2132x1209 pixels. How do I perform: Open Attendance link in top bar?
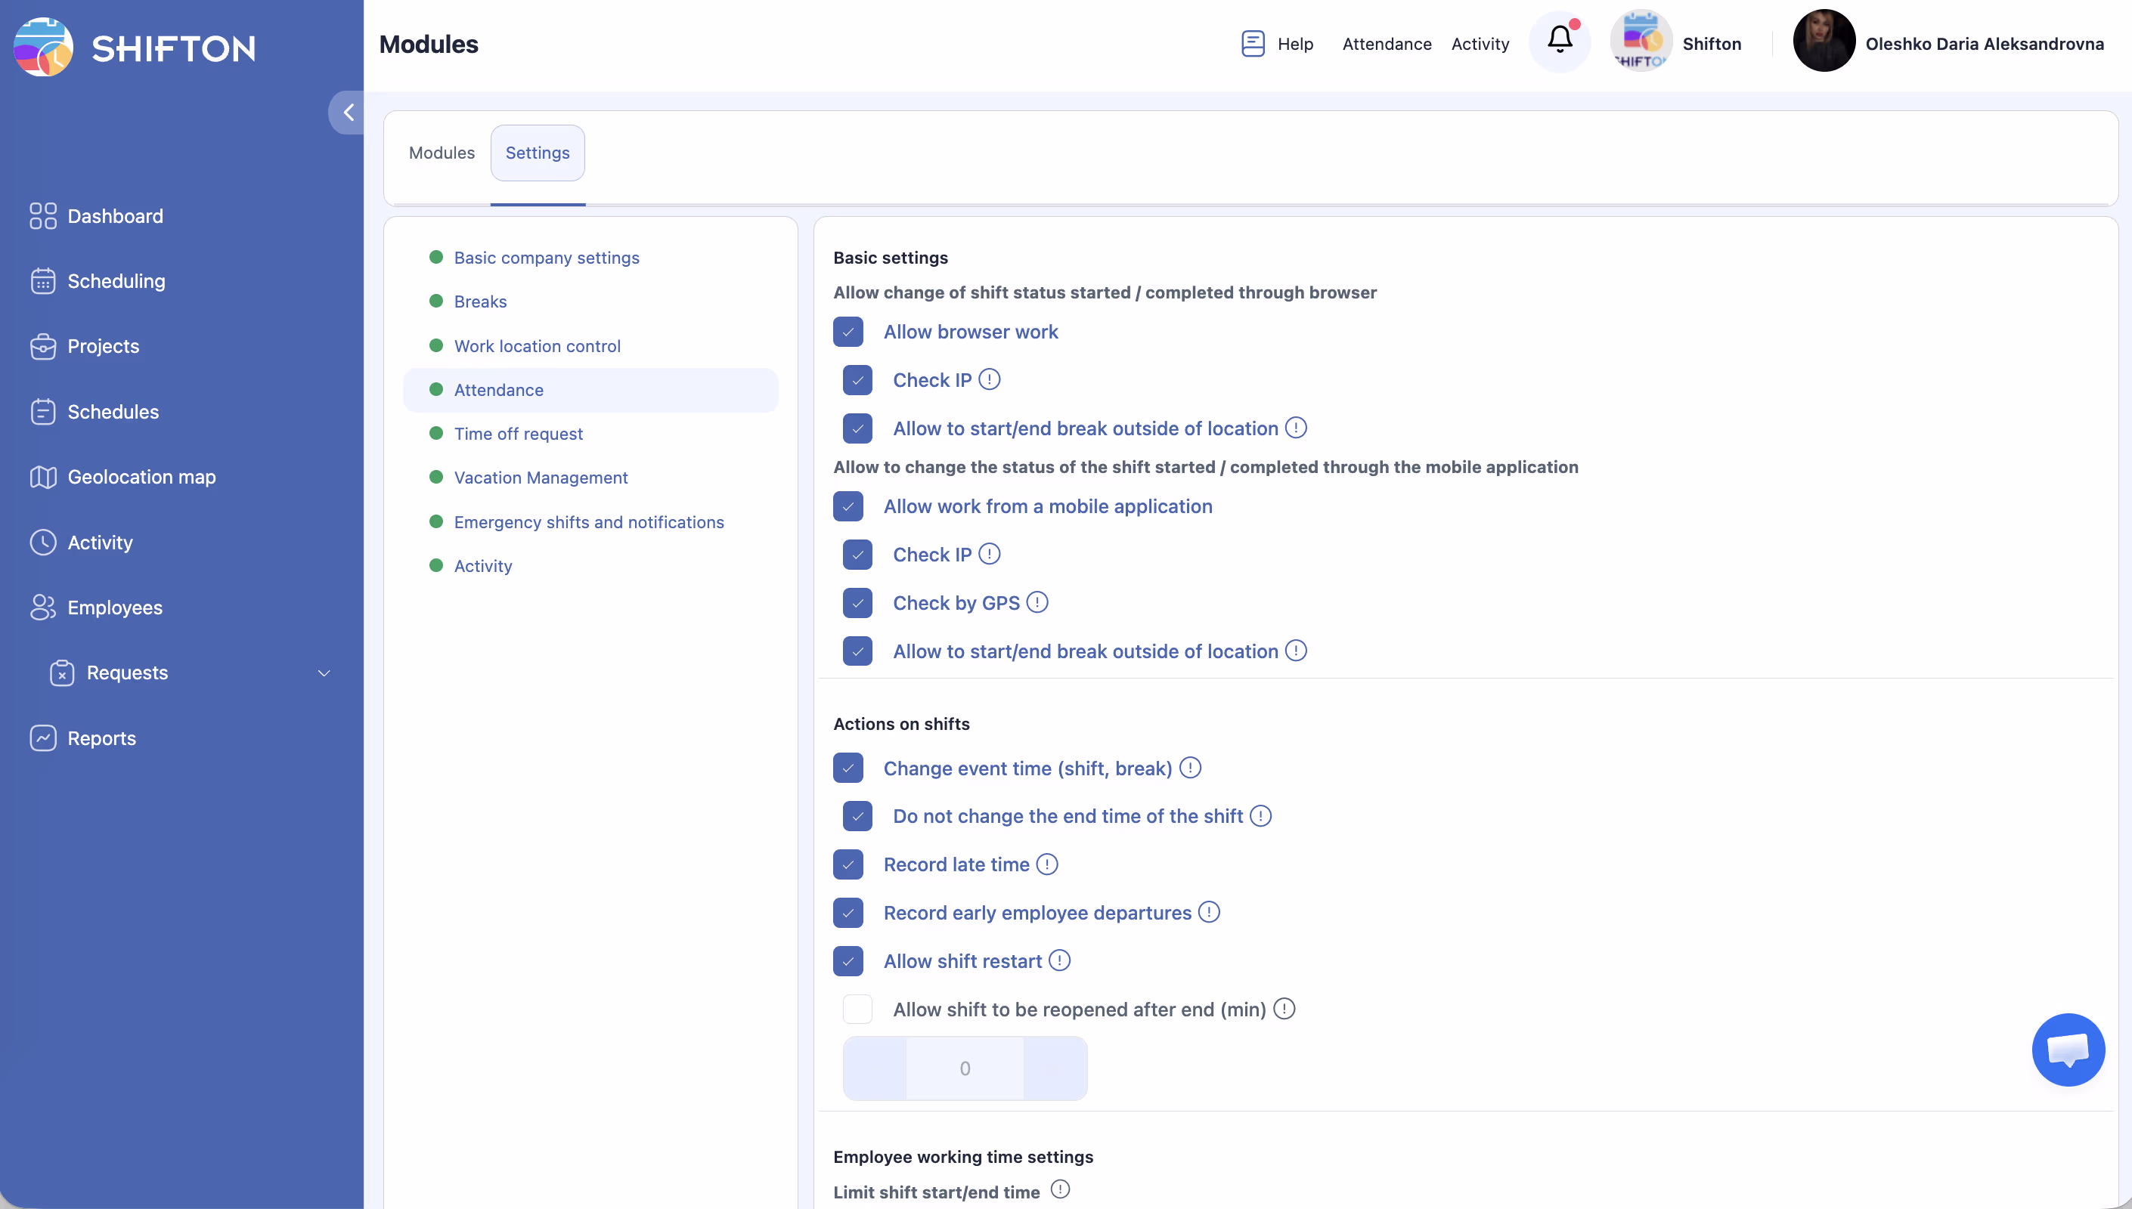[1386, 44]
